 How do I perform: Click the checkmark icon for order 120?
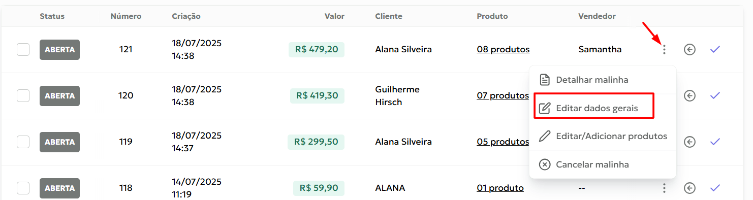coord(715,95)
